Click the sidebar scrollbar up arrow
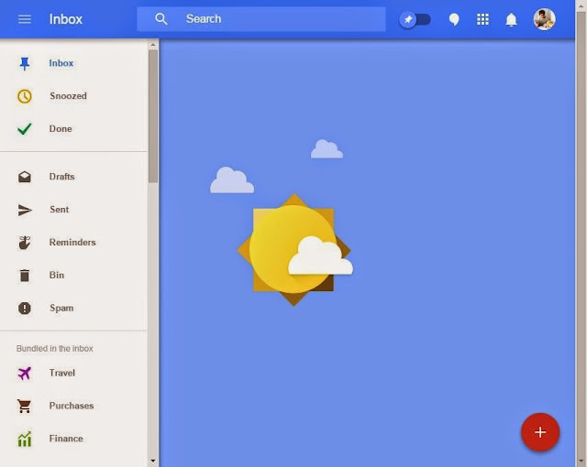 (153, 45)
